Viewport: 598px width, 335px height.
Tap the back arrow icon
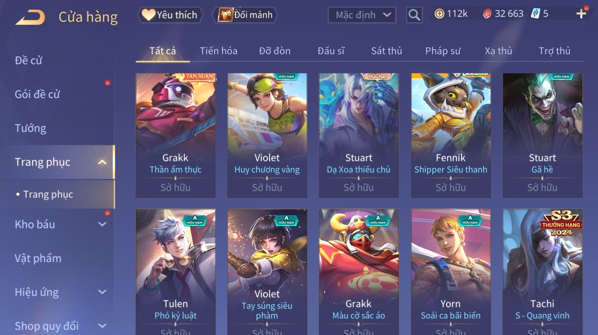(x=31, y=17)
